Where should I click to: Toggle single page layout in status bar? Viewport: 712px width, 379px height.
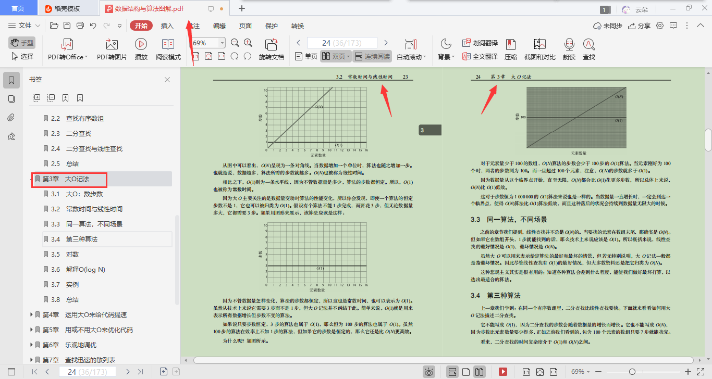tap(467, 372)
